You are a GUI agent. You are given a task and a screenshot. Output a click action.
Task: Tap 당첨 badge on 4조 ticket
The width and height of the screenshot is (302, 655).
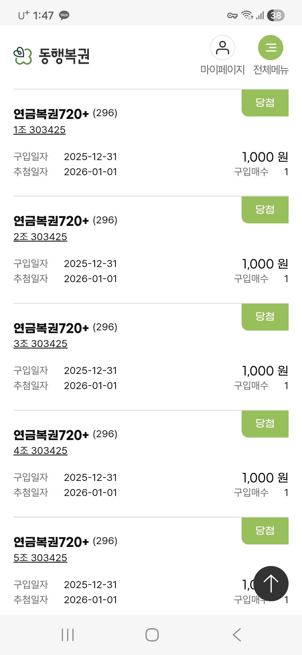[x=265, y=424]
